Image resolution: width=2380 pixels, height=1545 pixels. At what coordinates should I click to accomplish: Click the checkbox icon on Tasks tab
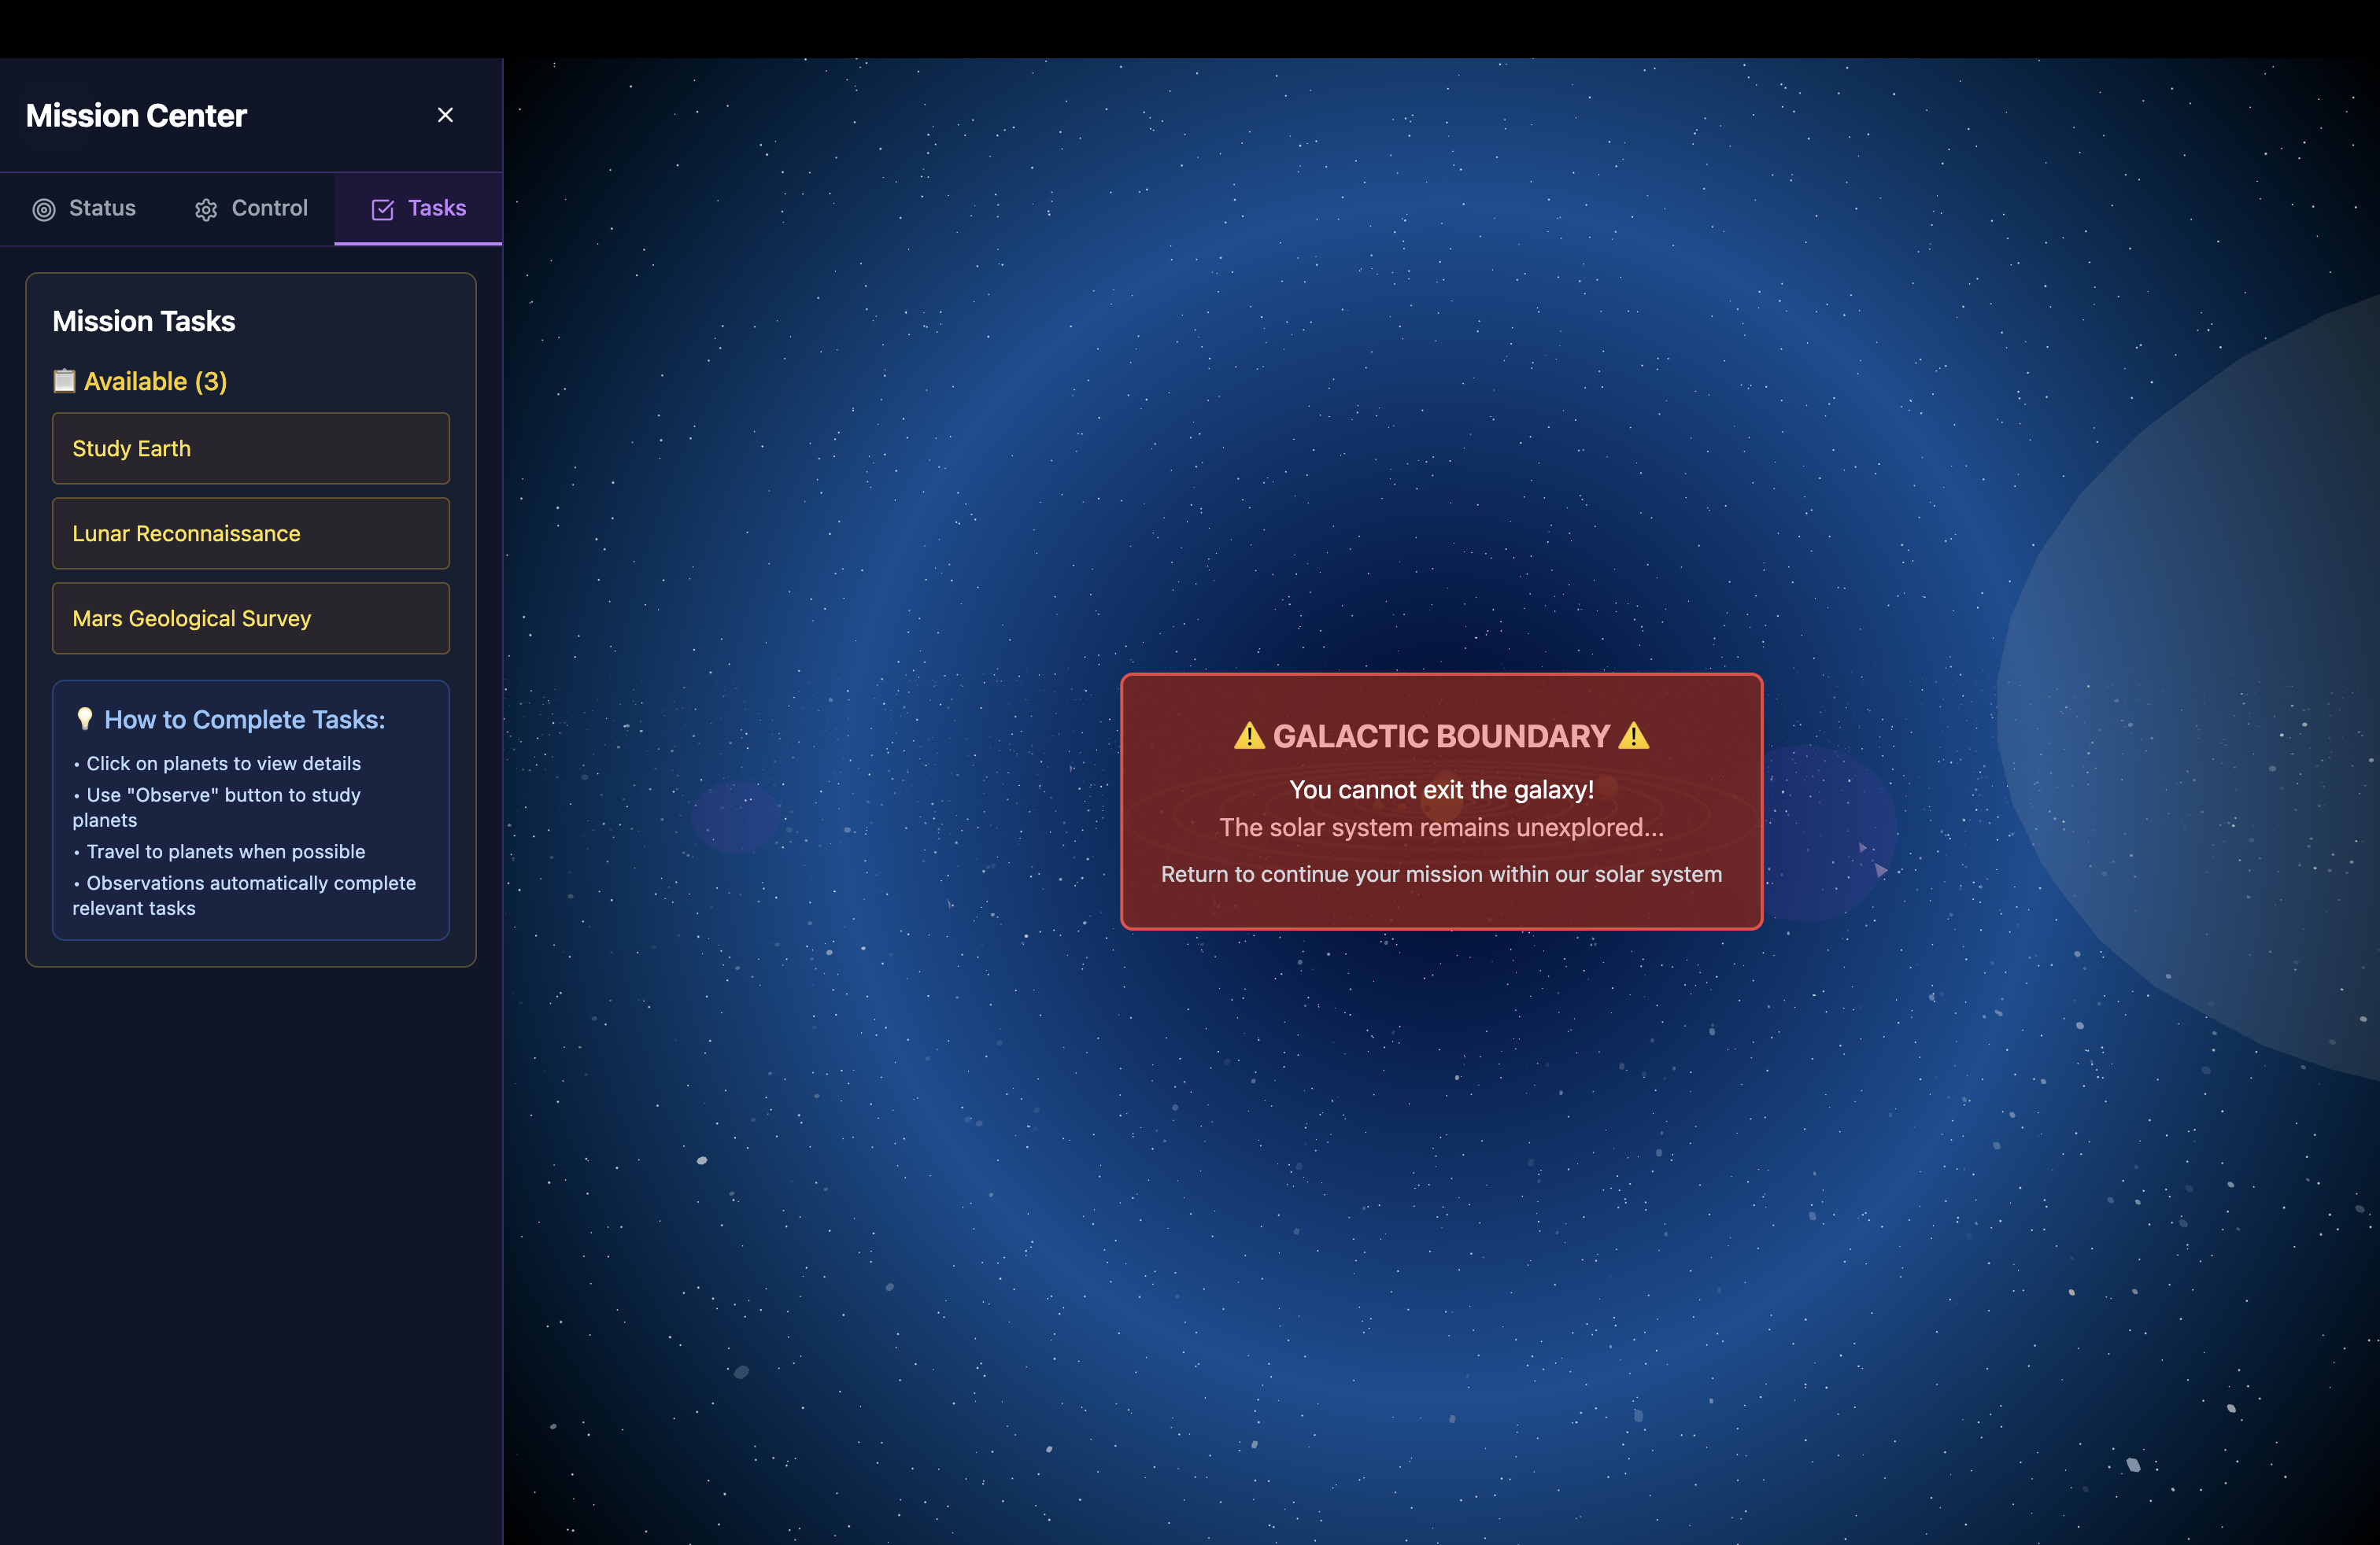click(382, 209)
